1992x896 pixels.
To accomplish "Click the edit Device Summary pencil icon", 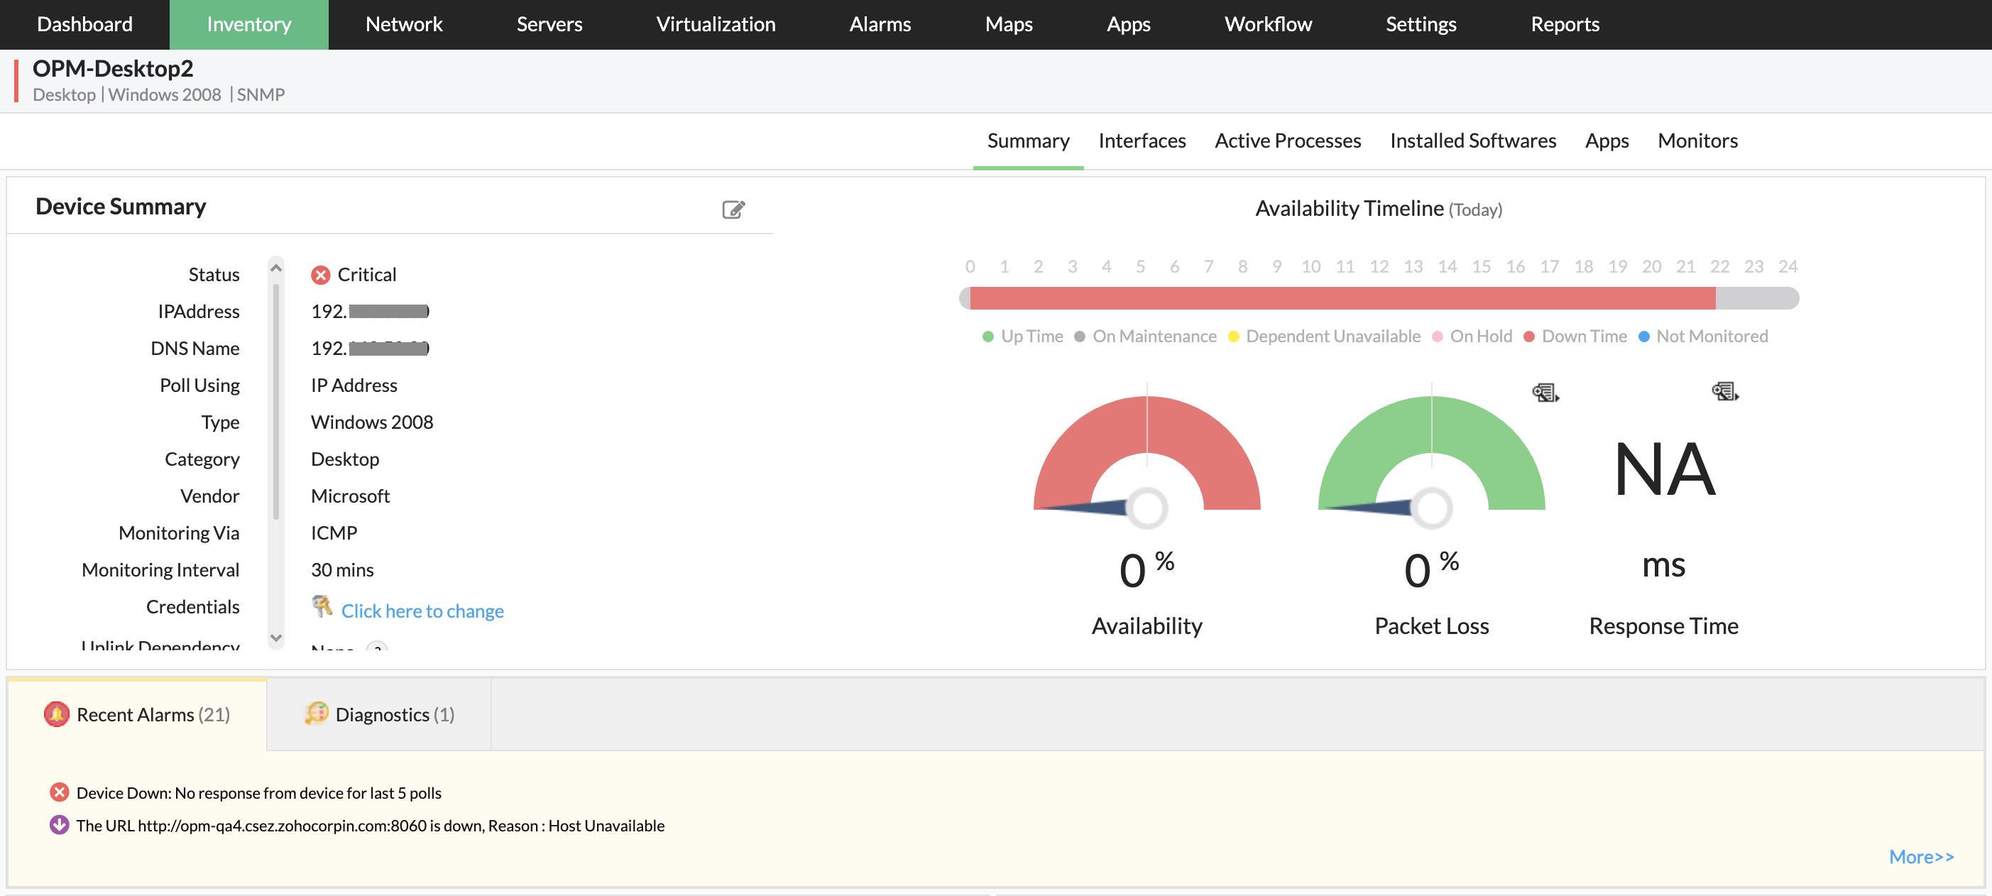I will pyautogui.click(x=733, y=209).
